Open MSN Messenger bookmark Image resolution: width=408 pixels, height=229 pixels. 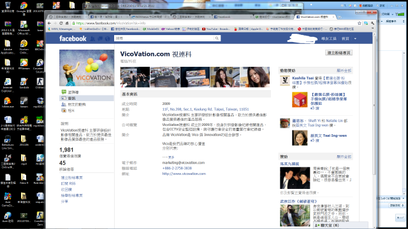61,29
